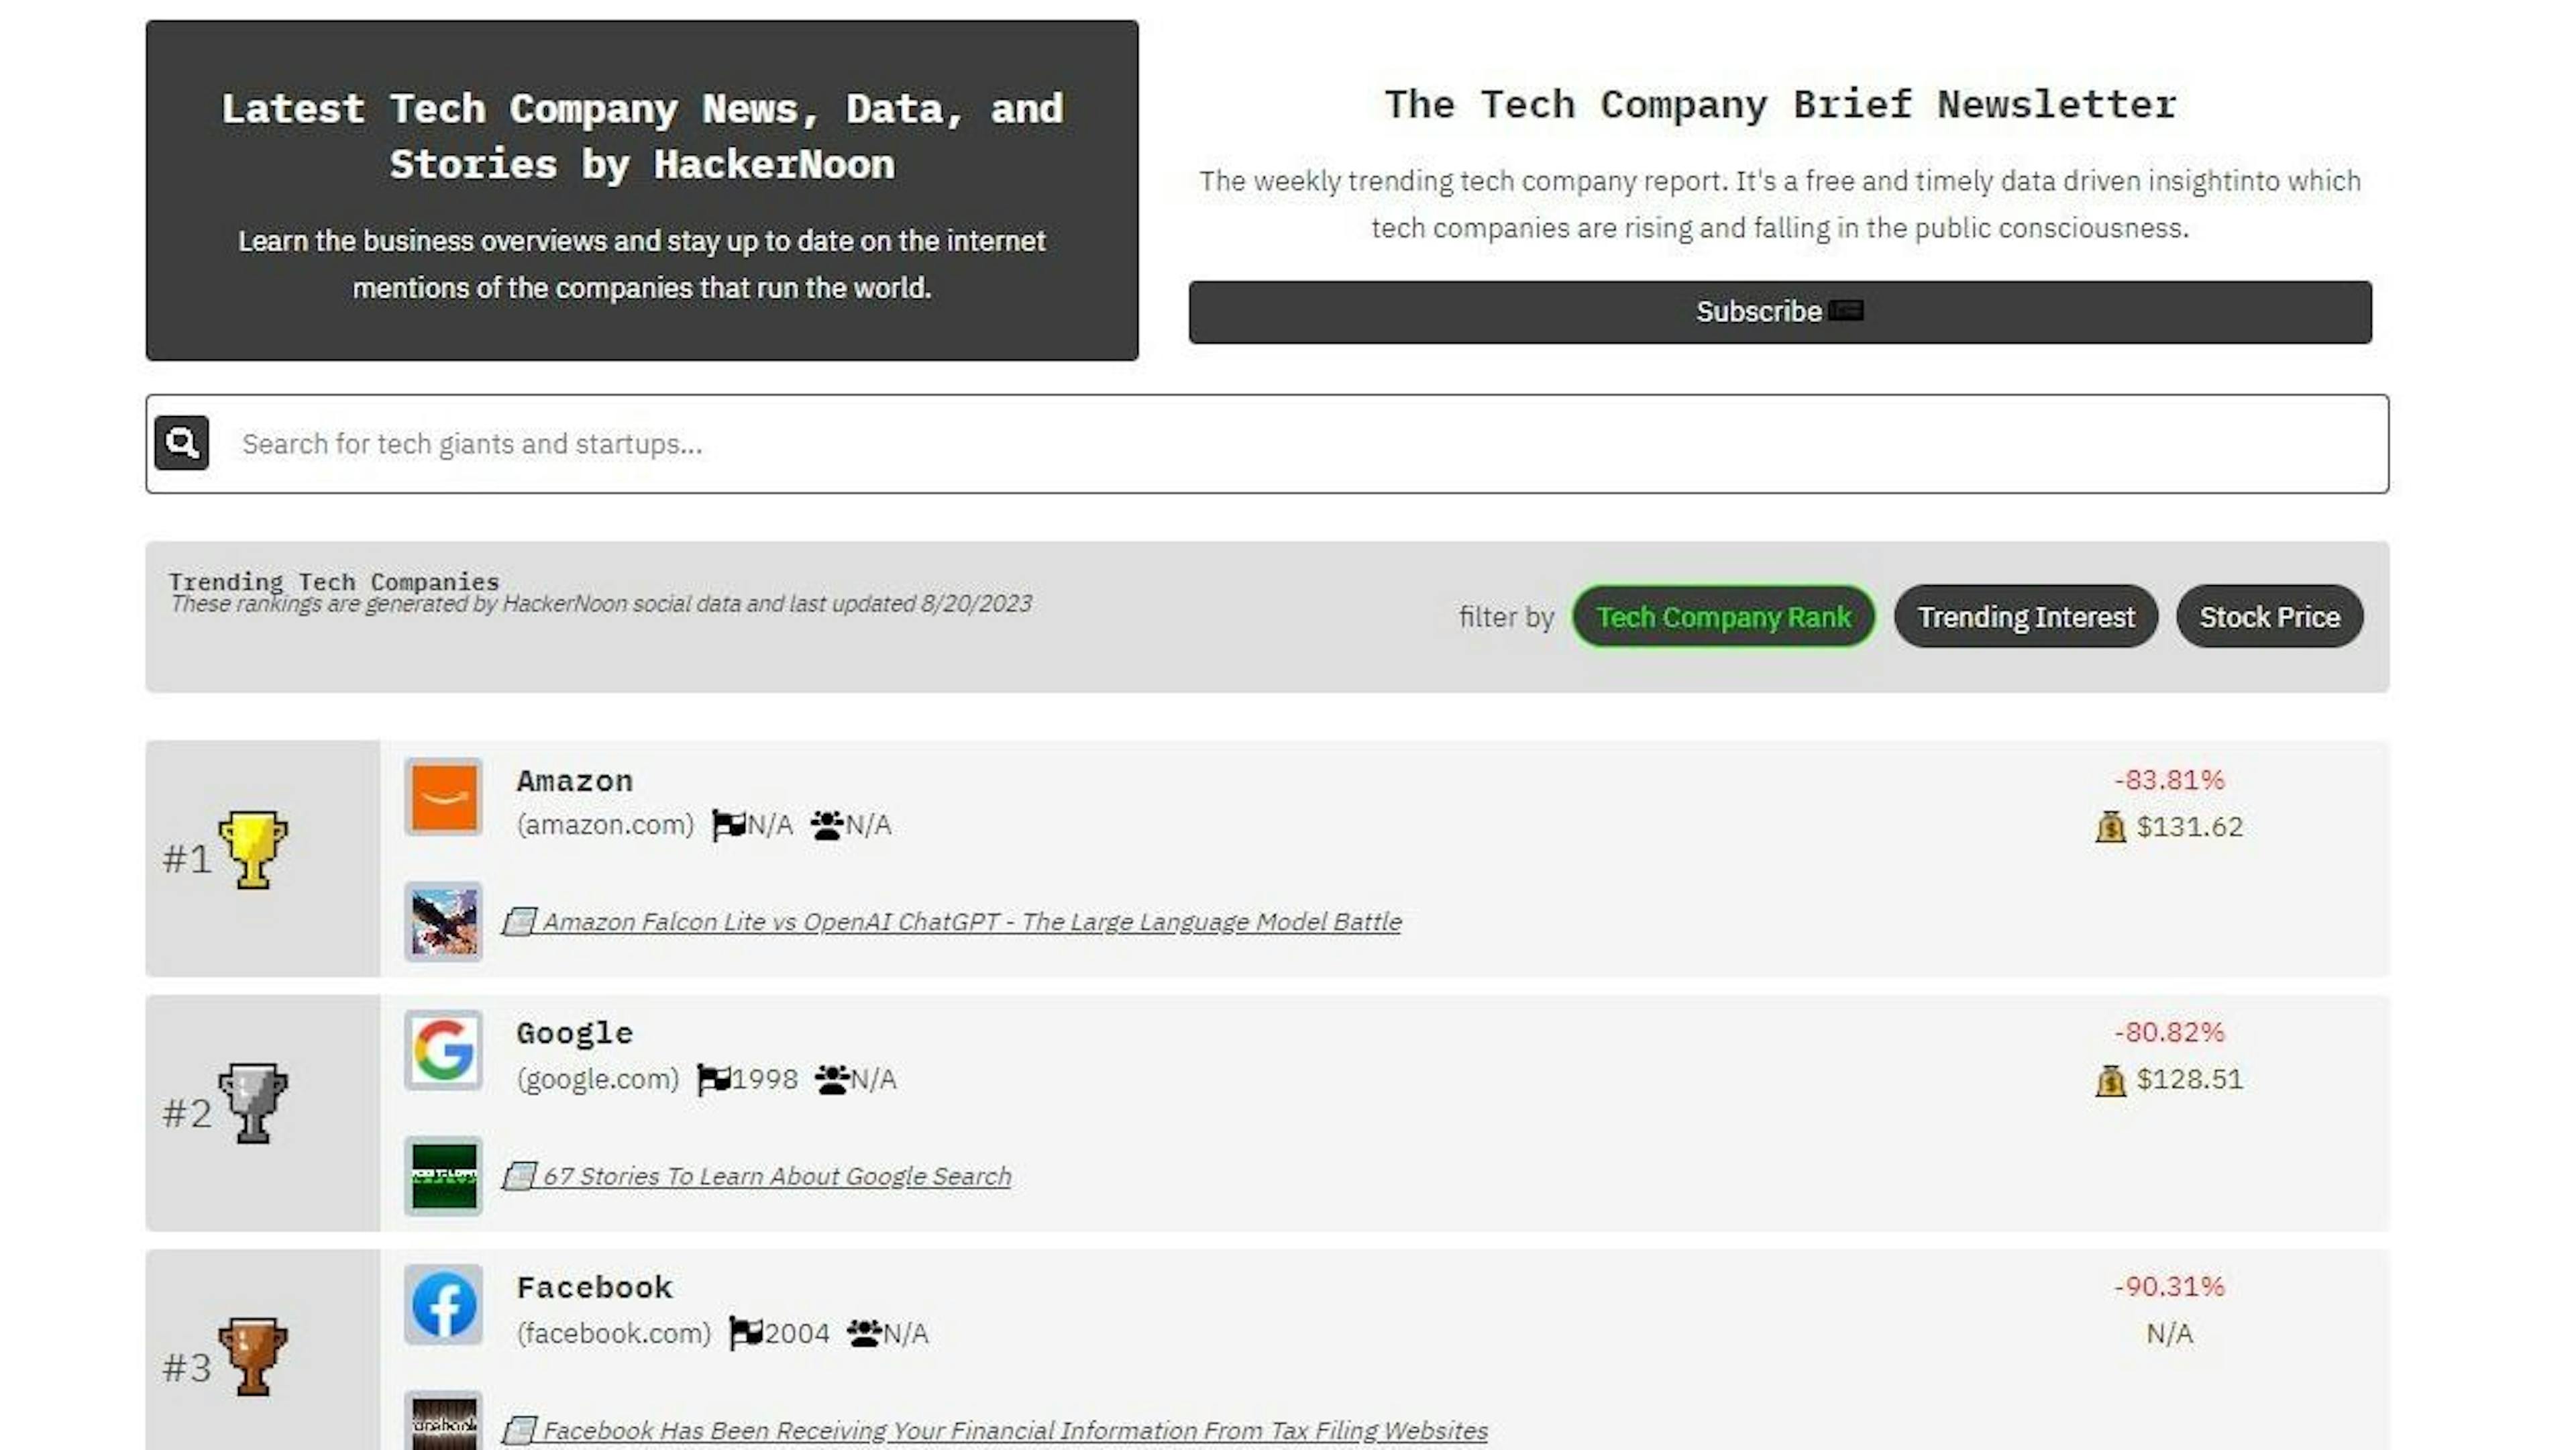Toggle the Trending Interest filter
2576x1450 pixels.
click(2025, 616)
